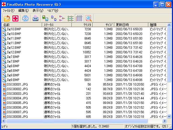Select file name DSC00005.JPG
The height and width of the screenshot is (130, 173).
pyautogui.click(x=17, y=103)
